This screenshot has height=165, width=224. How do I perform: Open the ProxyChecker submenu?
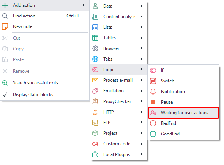tap(118, 101)
